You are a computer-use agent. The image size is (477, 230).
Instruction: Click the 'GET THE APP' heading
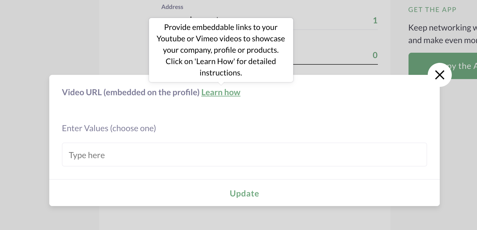(432, 10)
